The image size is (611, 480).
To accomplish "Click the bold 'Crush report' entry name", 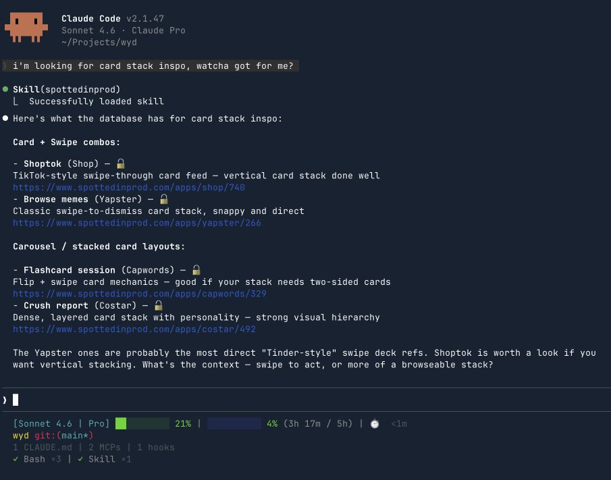I will coord(56,305).
